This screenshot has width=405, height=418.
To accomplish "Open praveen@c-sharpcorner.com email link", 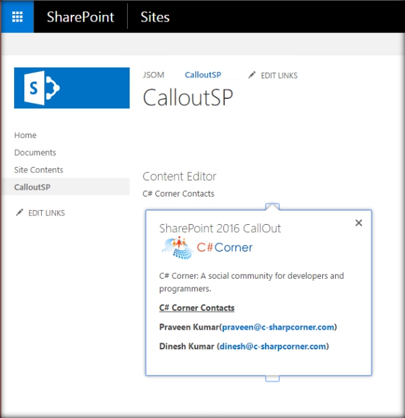I will click(x=278, y=327).
